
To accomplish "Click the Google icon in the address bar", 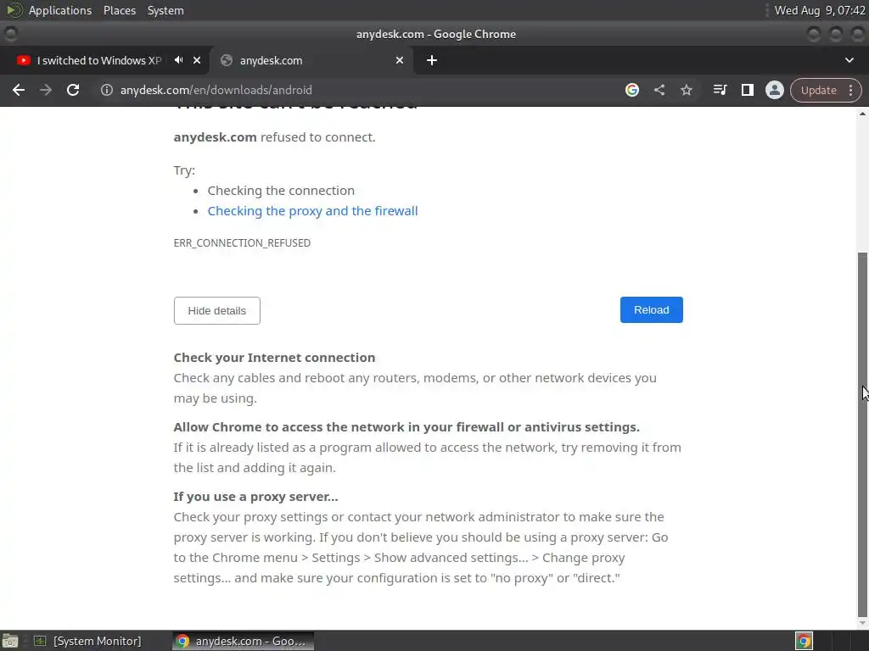I will tap(631, 90).
